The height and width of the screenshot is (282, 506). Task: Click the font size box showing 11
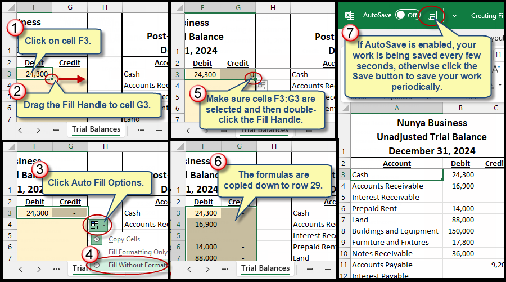[x=498, y=55]
